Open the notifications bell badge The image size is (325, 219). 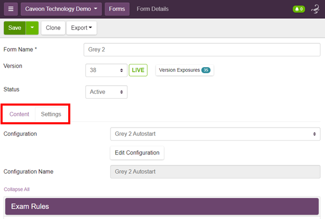pos(298,9)
